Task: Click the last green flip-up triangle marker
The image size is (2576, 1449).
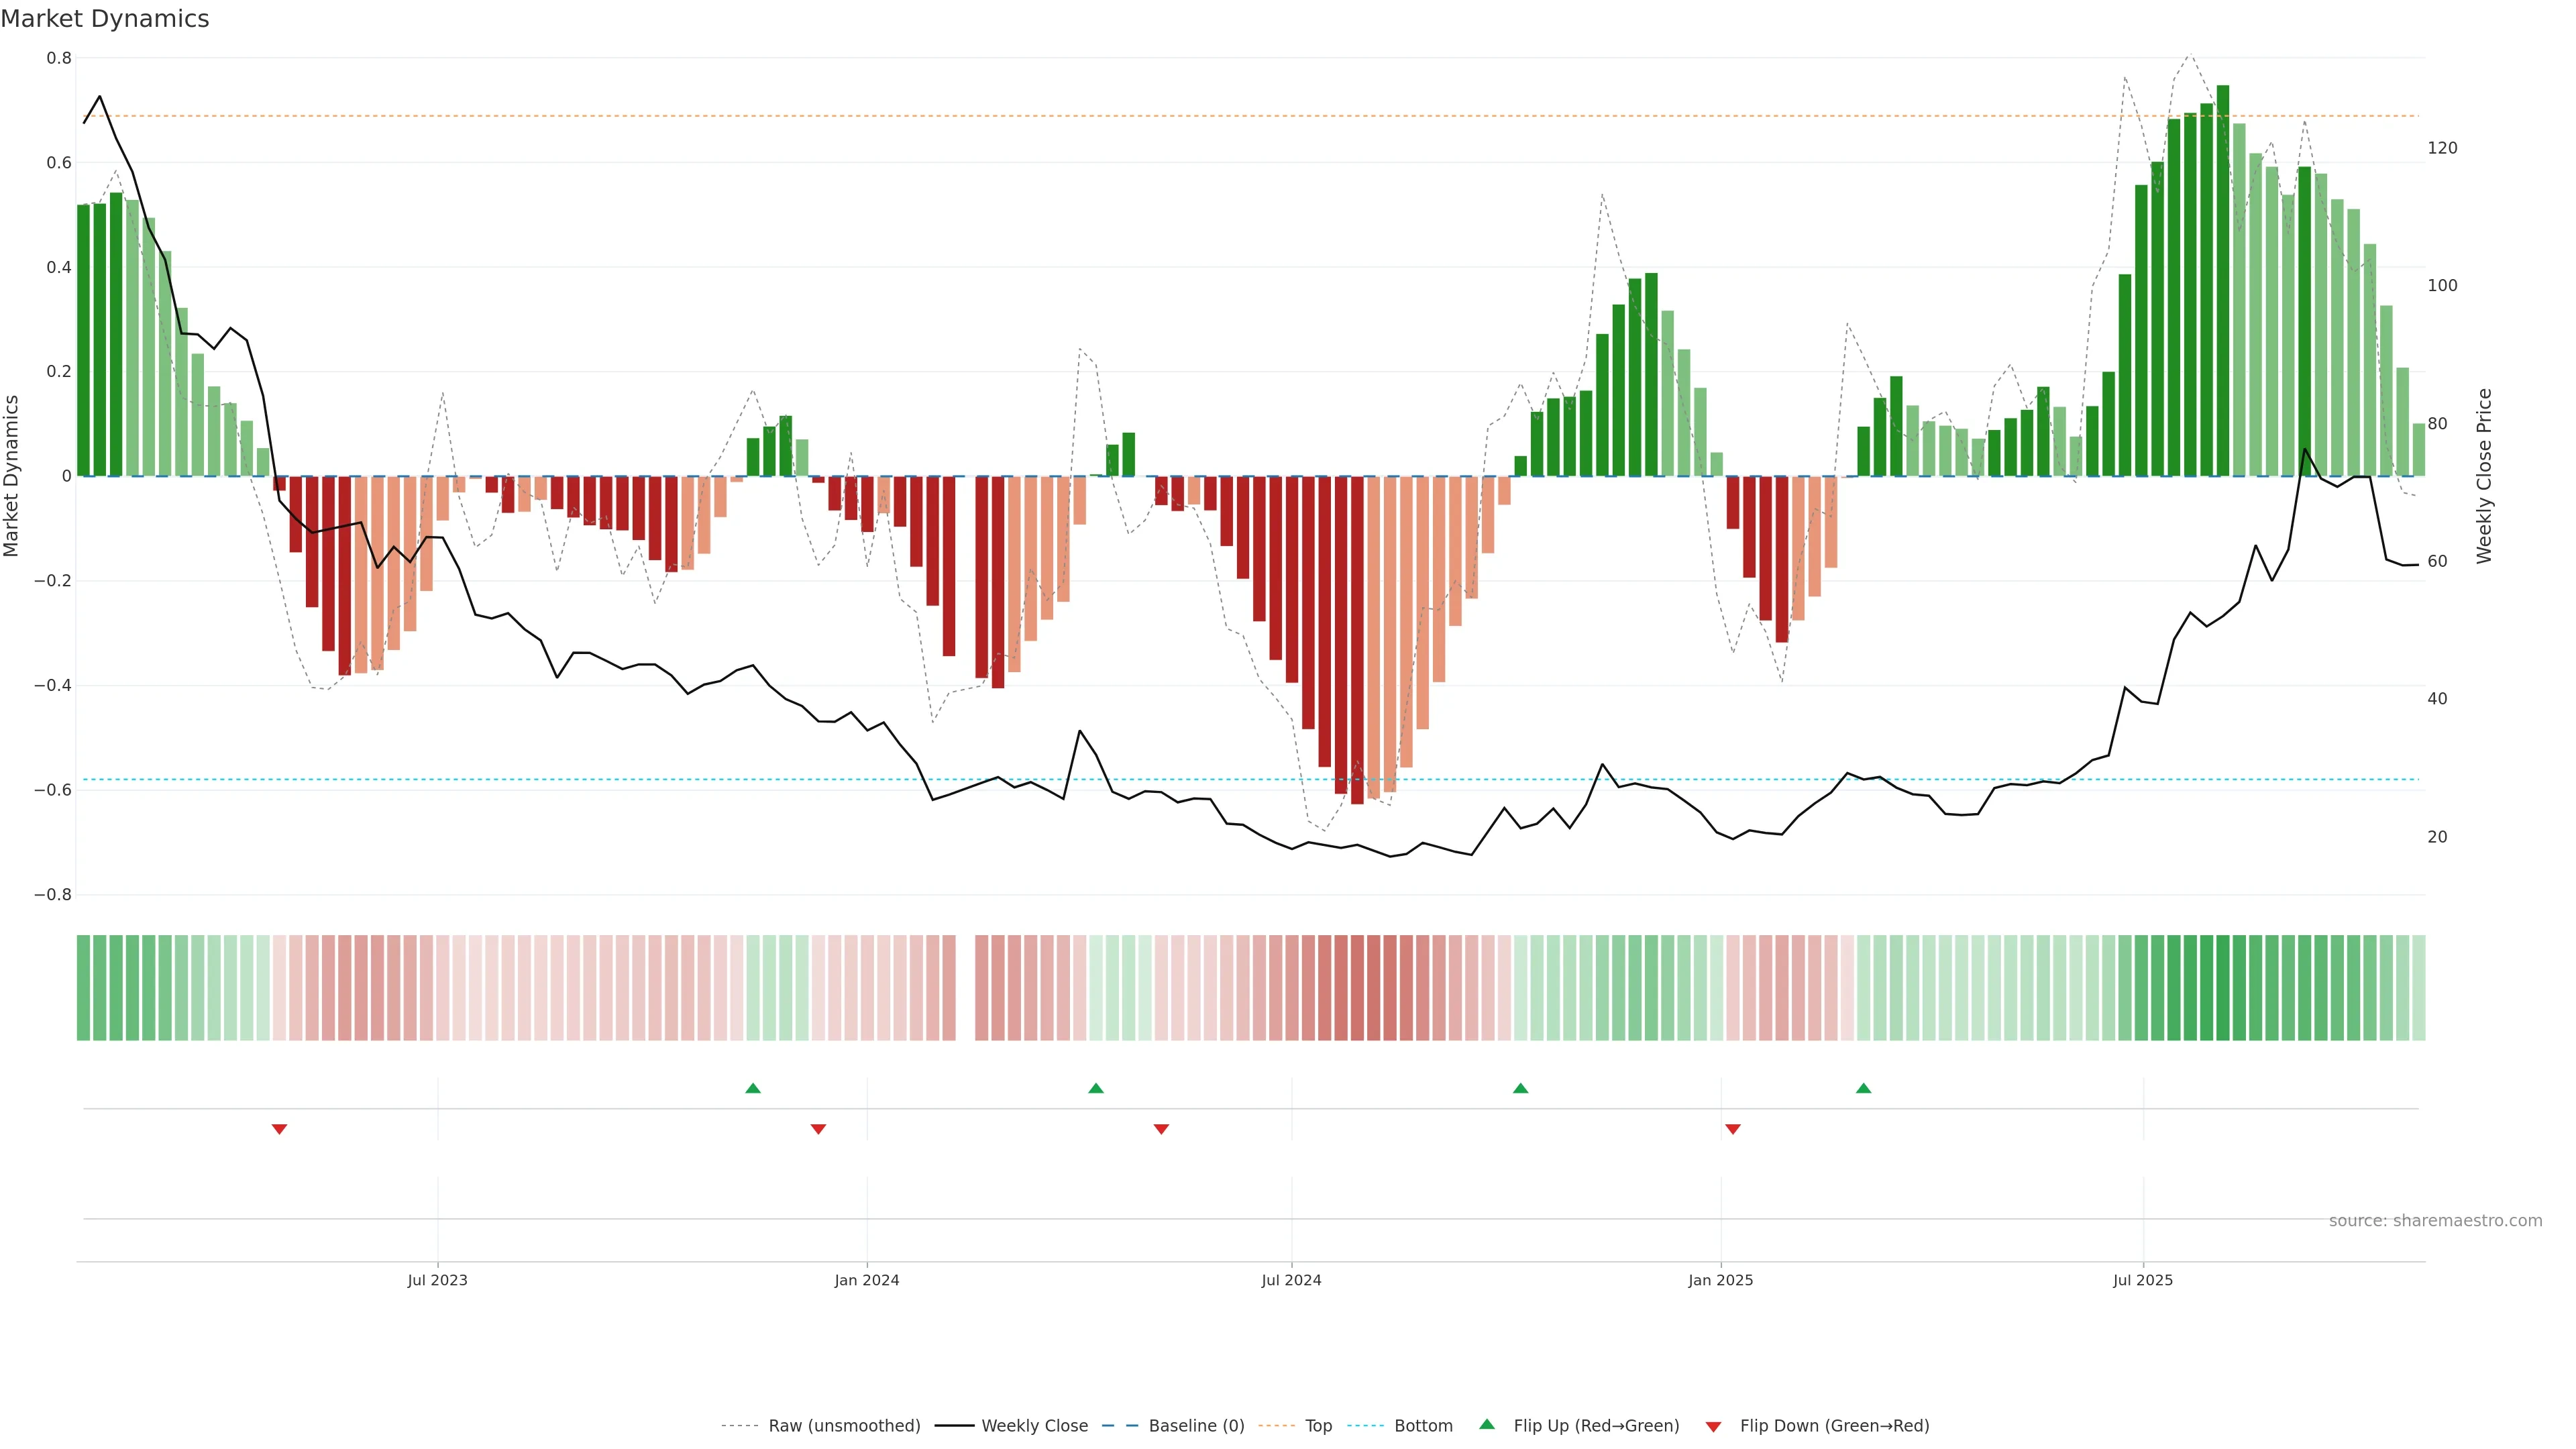Action: 1863,1088
